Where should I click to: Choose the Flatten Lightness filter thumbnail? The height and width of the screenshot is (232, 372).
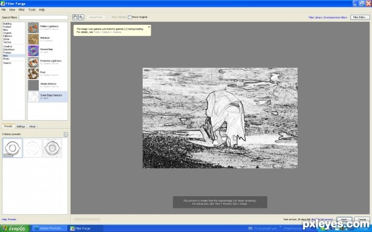click(x=33, y=28)
